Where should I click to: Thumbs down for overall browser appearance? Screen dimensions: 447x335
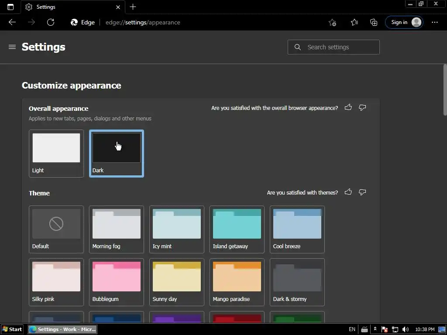362,107
